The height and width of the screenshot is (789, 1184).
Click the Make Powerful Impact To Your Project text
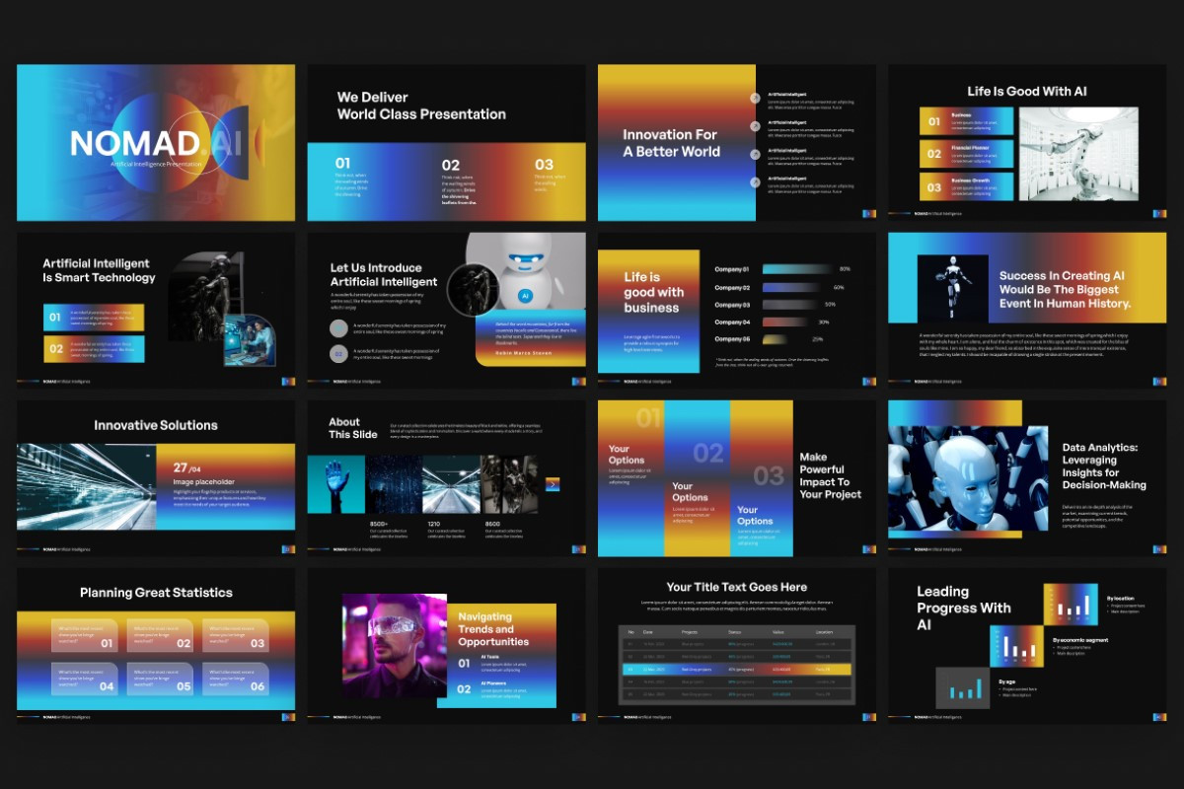[x=830, y=475]
